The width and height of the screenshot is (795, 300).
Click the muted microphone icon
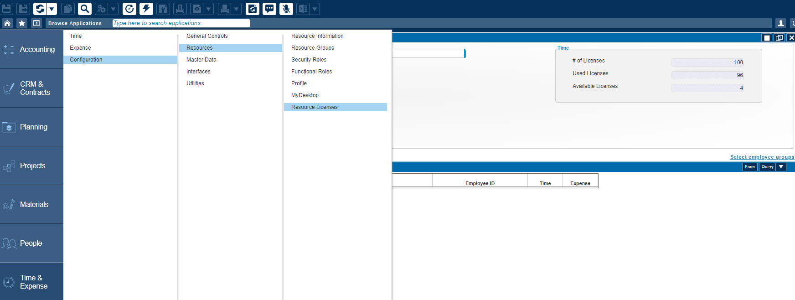(286, 9)
